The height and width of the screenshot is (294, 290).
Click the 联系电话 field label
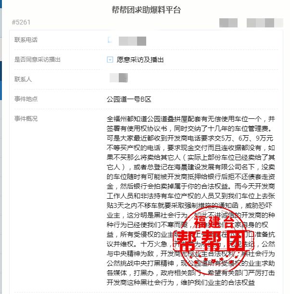26,40
